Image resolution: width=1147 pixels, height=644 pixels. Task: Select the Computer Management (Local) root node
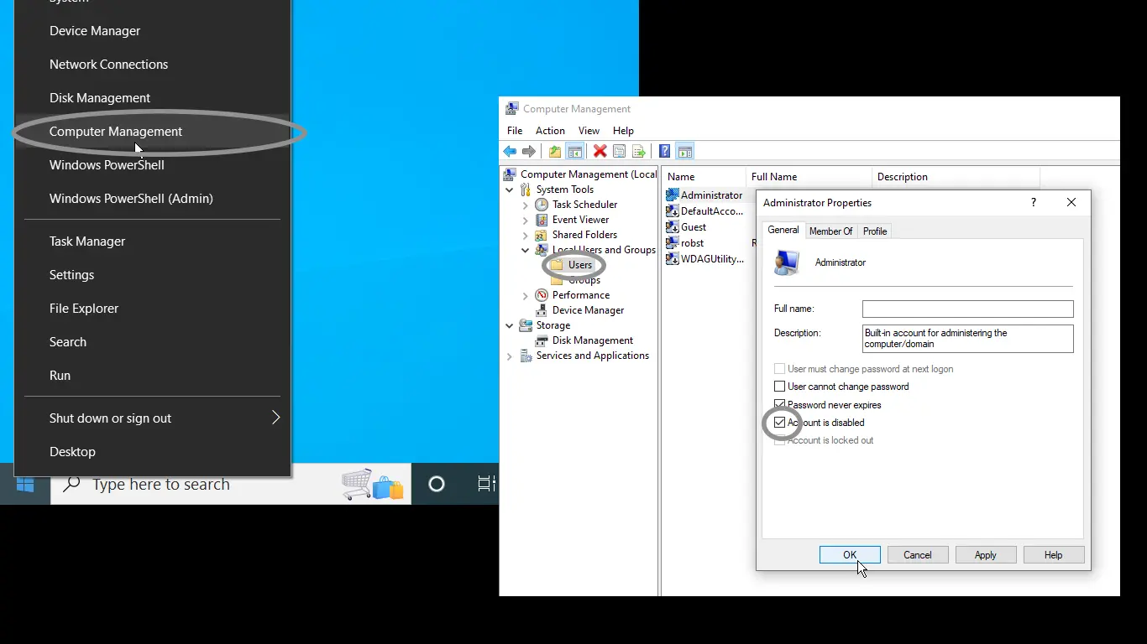tap(580, 174)
